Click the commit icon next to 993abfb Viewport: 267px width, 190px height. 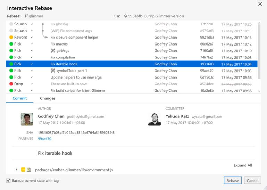pos(126,16)
